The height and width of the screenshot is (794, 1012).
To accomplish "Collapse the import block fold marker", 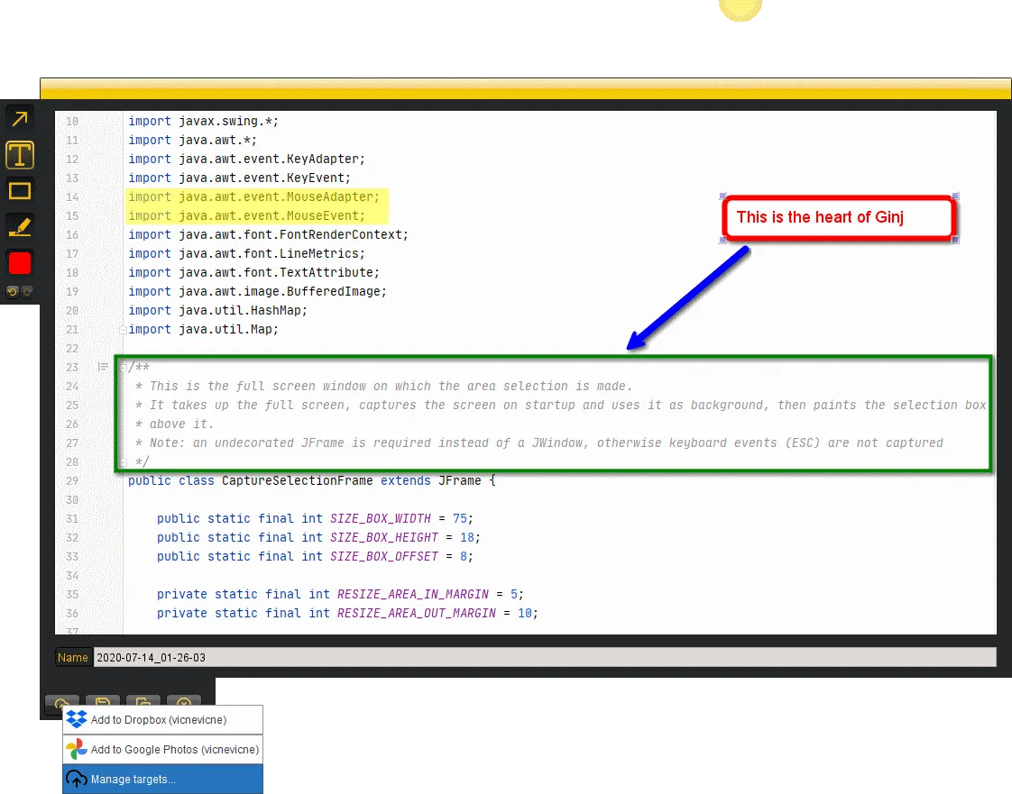I will point(124,330).
